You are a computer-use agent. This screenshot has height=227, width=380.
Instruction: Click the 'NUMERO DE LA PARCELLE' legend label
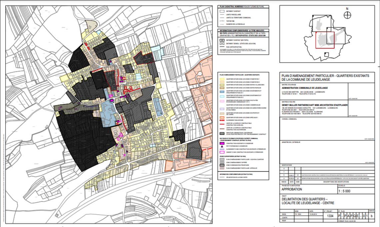(x=236, y=24)
